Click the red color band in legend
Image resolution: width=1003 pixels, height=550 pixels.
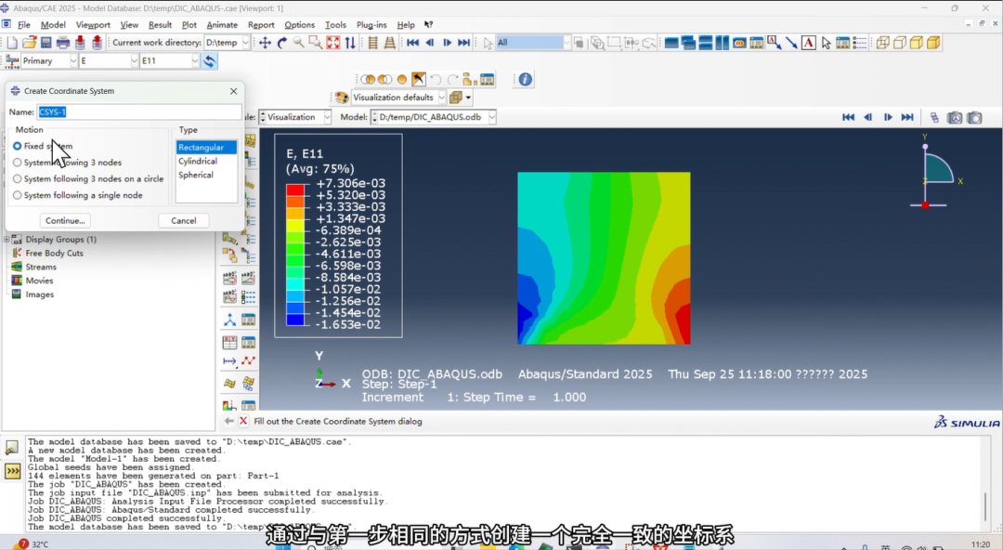pos(295,190)
